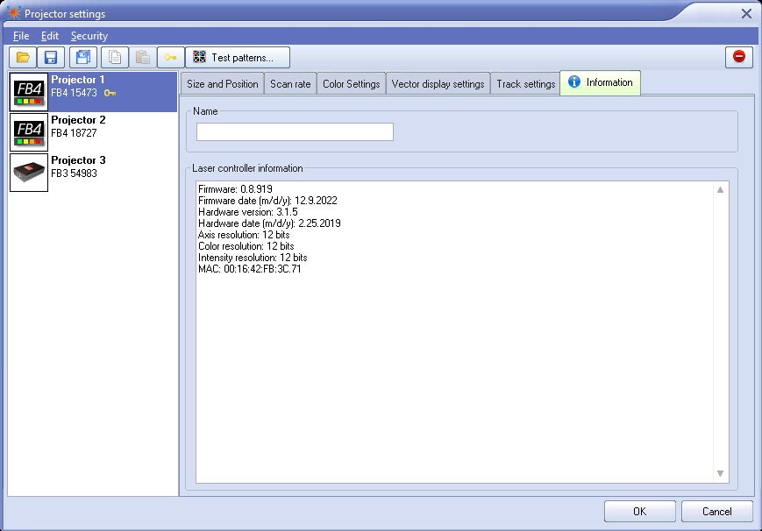Switch to Scan rate tab
The width and height of the screenshot is (762, 531).
(x=290, y=84)
